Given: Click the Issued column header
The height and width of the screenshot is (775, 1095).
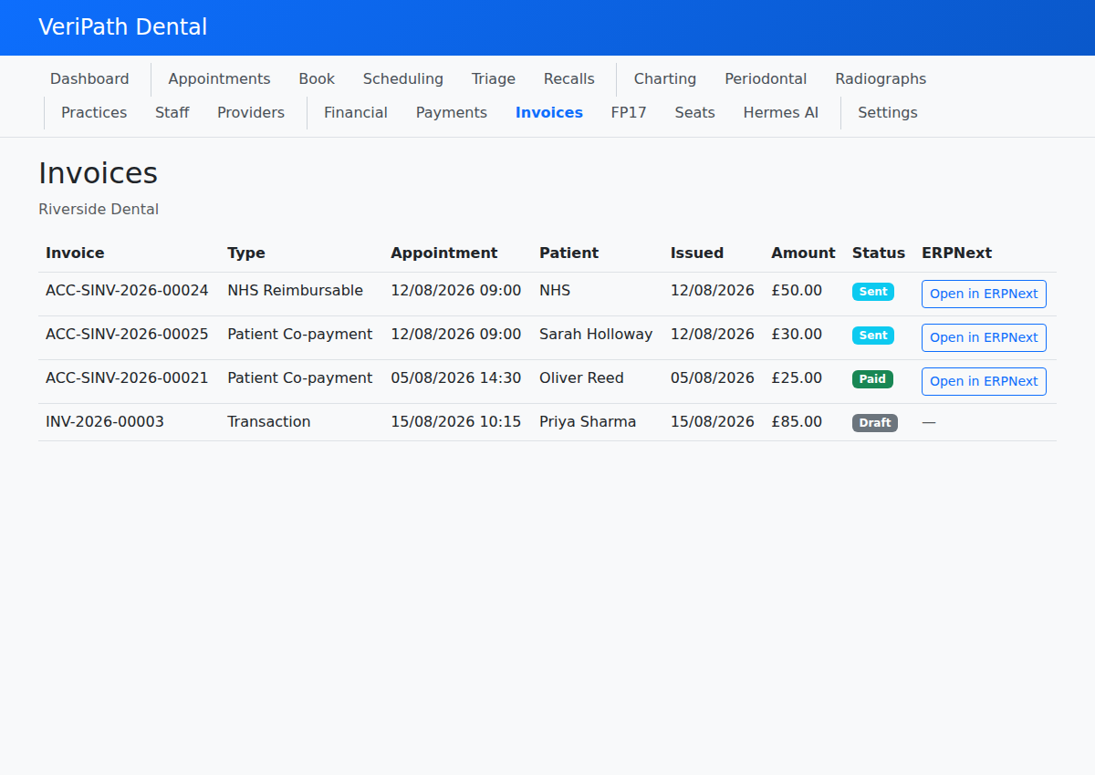Looking at the screenshot, I should 697,253.
